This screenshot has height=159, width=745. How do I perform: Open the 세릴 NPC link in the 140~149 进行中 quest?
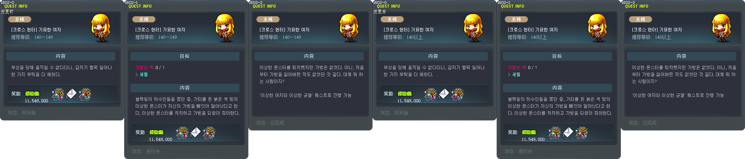pyautogui.click(x=143, y=74)
